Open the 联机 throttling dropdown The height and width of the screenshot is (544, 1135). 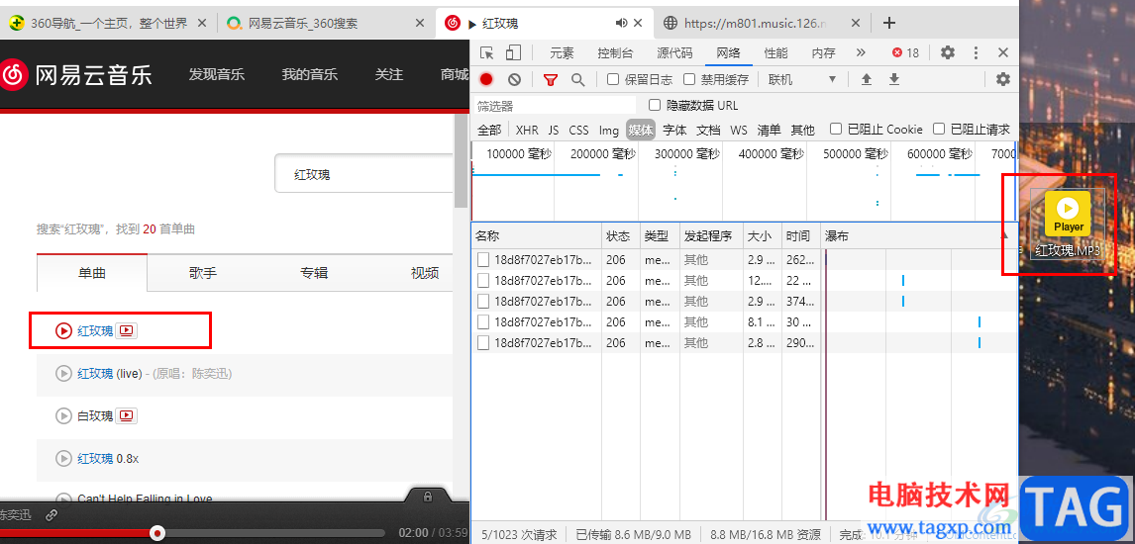coord(802,79)
